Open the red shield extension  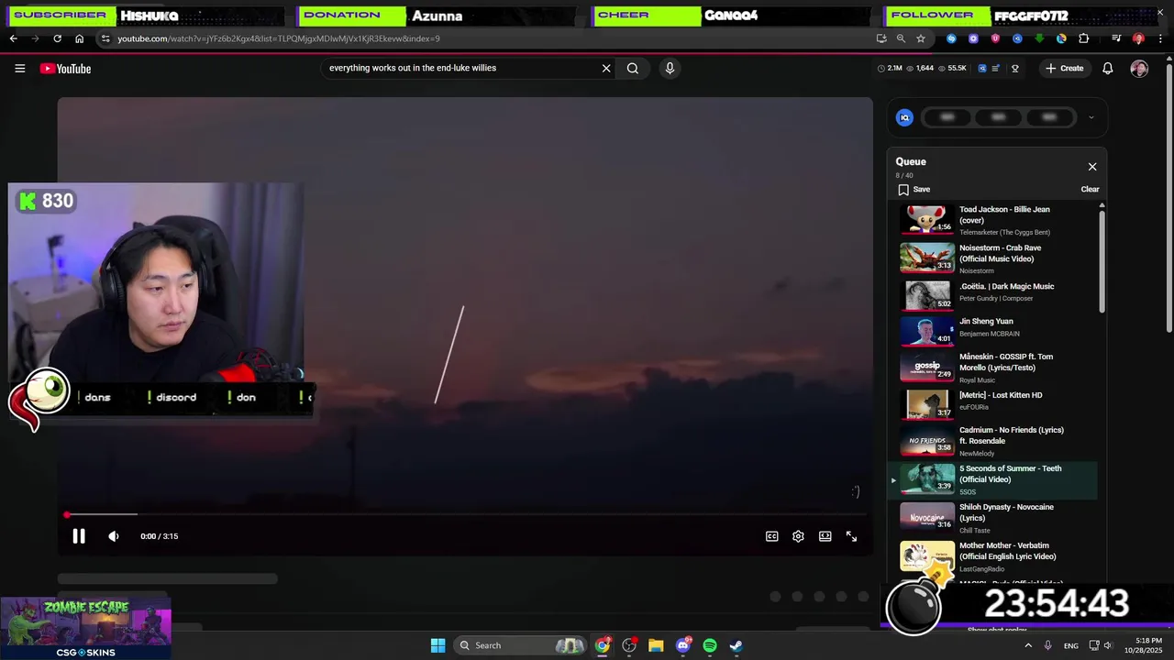click(x=995, y=38)
